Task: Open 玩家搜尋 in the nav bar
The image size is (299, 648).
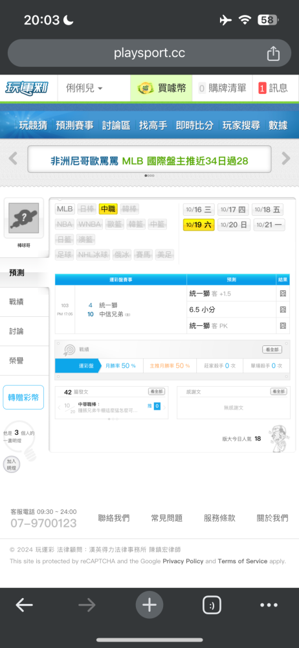Action: tap(241, 125)
